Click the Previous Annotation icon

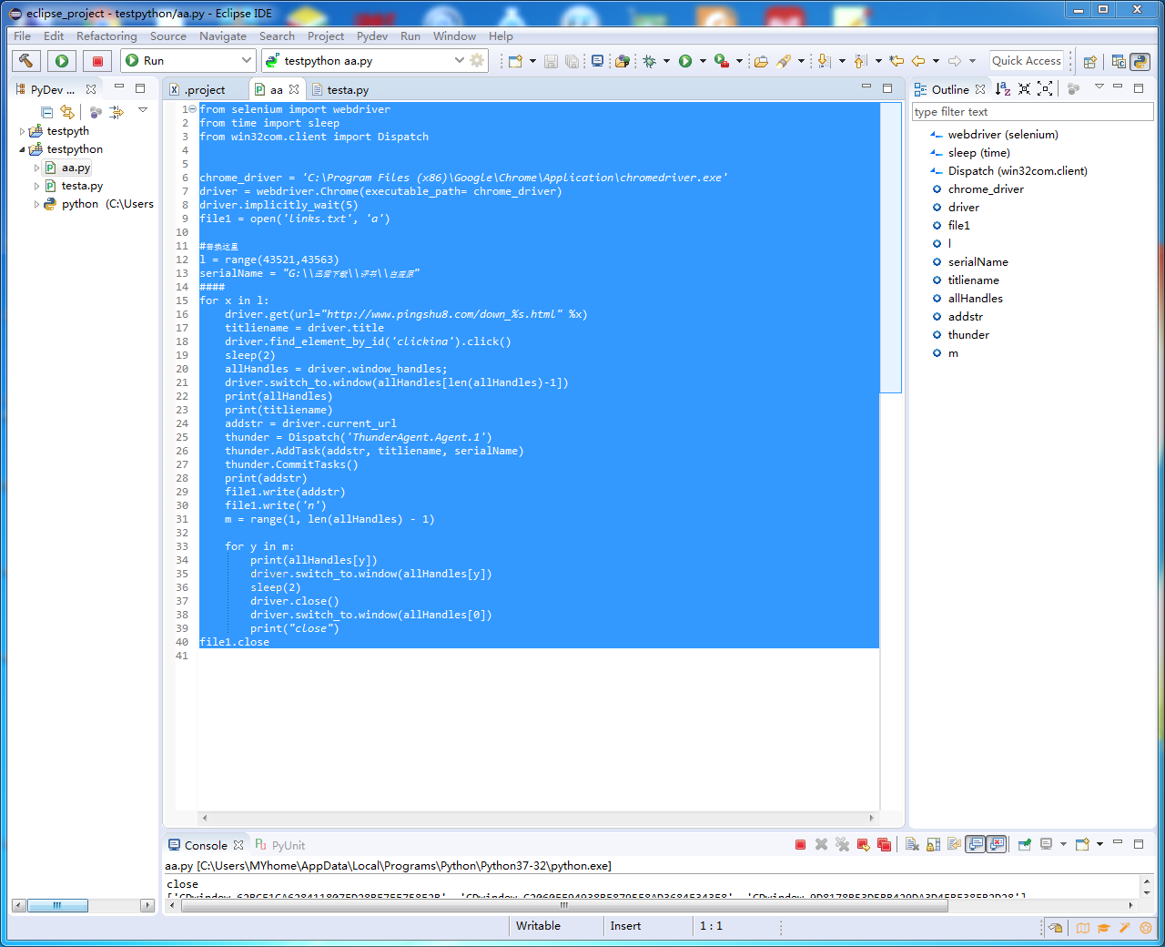(x=860, y=61)
